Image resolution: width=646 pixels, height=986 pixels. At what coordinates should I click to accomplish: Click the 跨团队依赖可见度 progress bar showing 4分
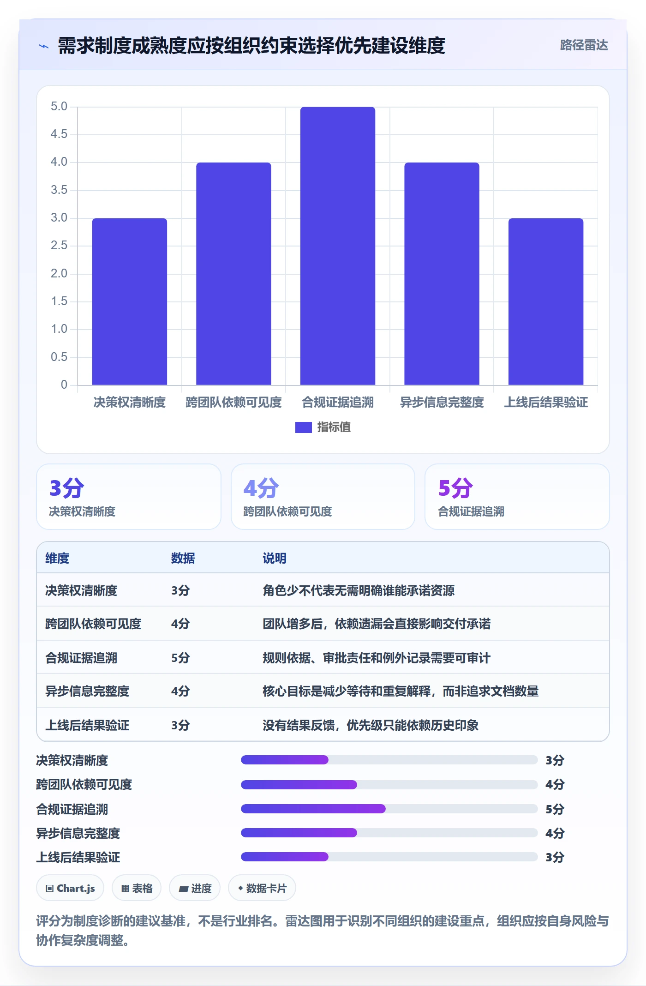pos(389,784)
